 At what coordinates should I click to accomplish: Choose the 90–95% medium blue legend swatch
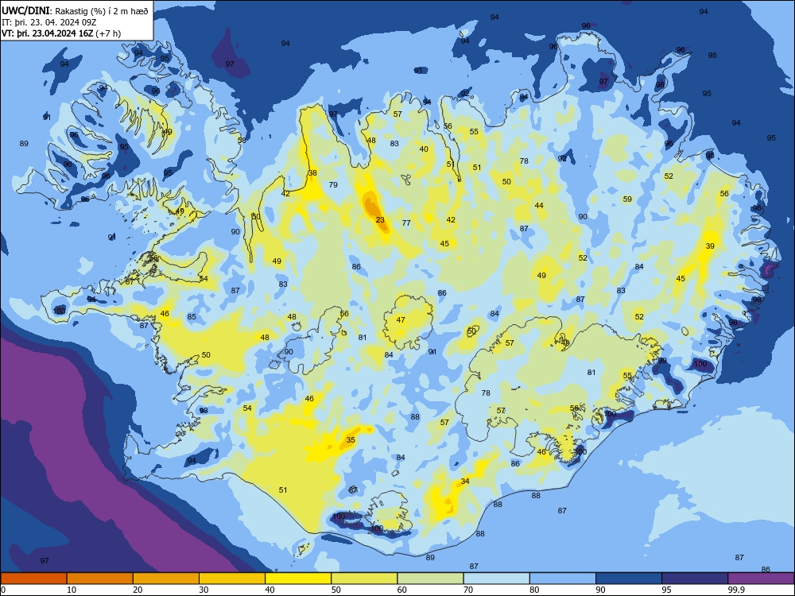pos(629,579)
